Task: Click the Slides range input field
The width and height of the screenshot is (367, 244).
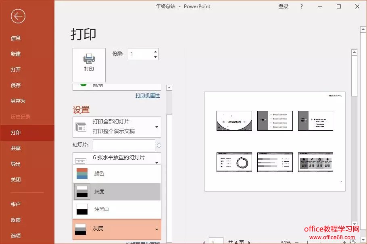Action: 124,145
